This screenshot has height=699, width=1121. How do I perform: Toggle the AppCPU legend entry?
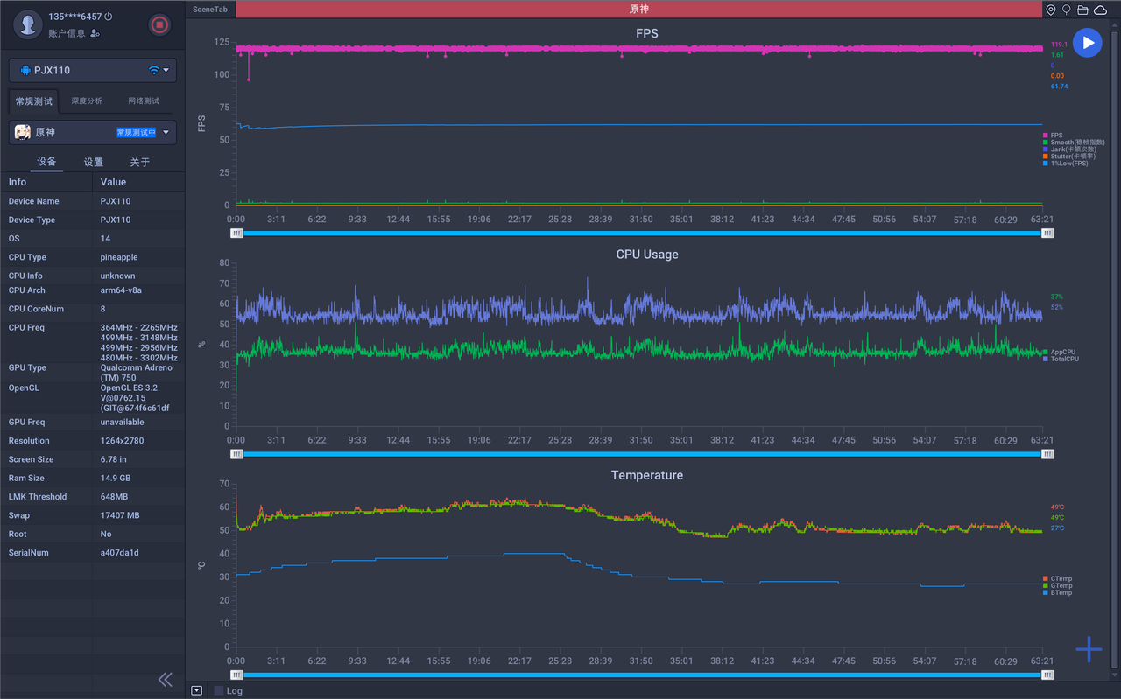(1060, 352)
